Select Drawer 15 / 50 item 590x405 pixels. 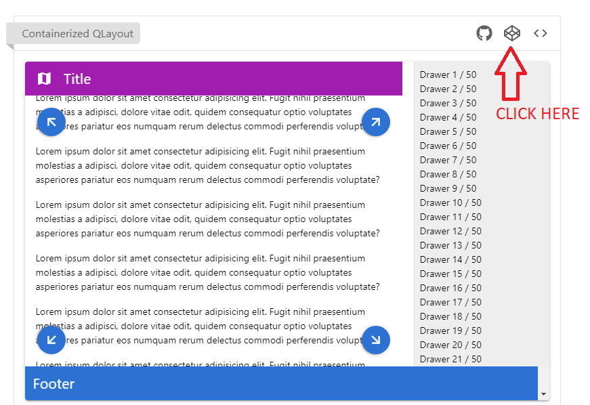450,274
